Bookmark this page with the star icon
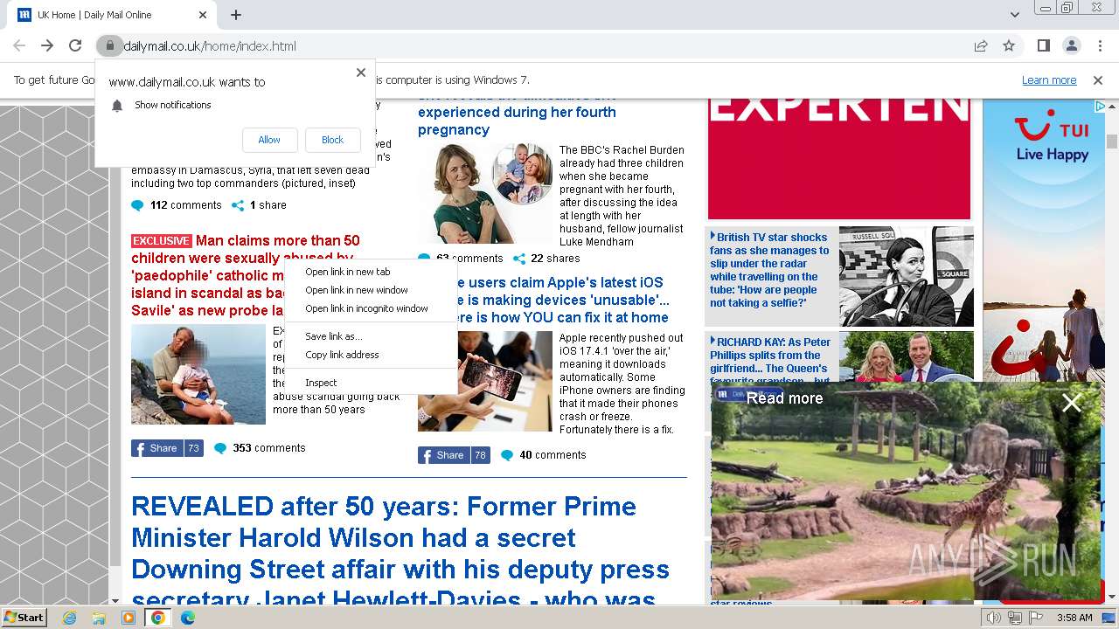This screenshot has height=629, width=1119. [x=1009, y=46]
